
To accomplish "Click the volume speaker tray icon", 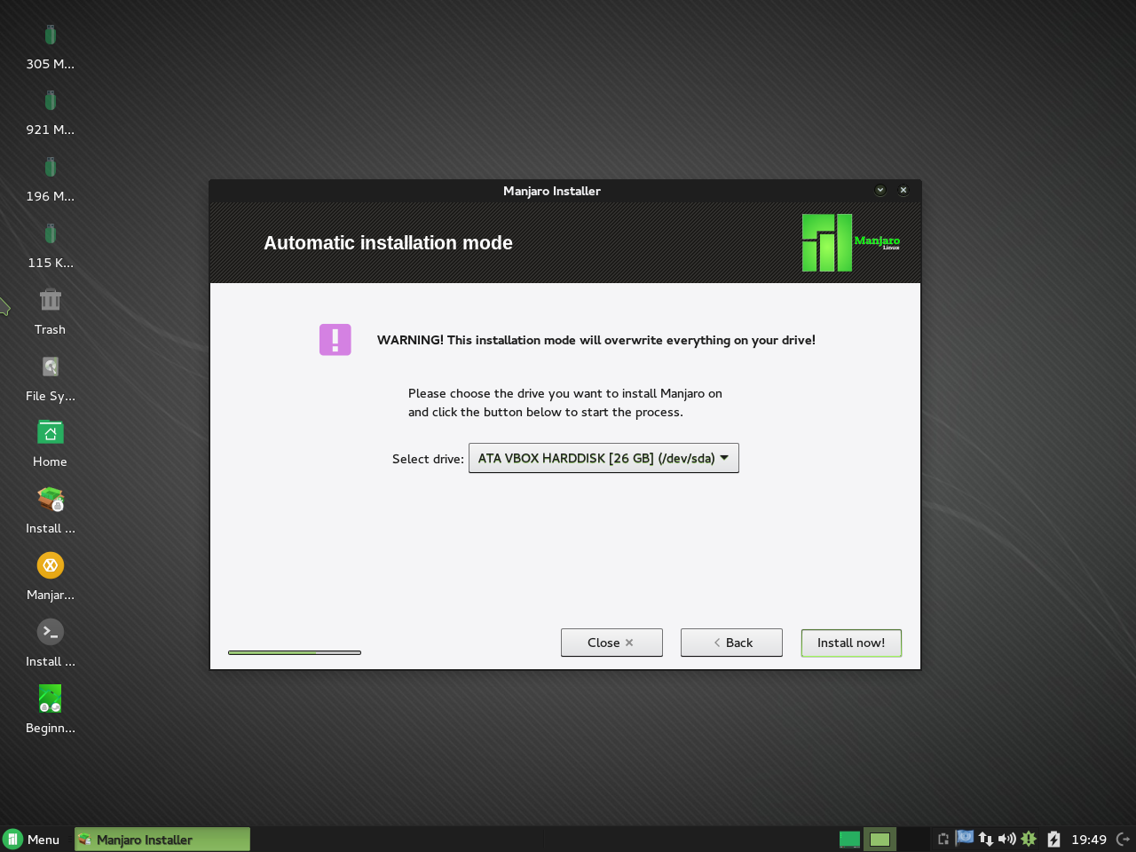I will pos(1007,839).
